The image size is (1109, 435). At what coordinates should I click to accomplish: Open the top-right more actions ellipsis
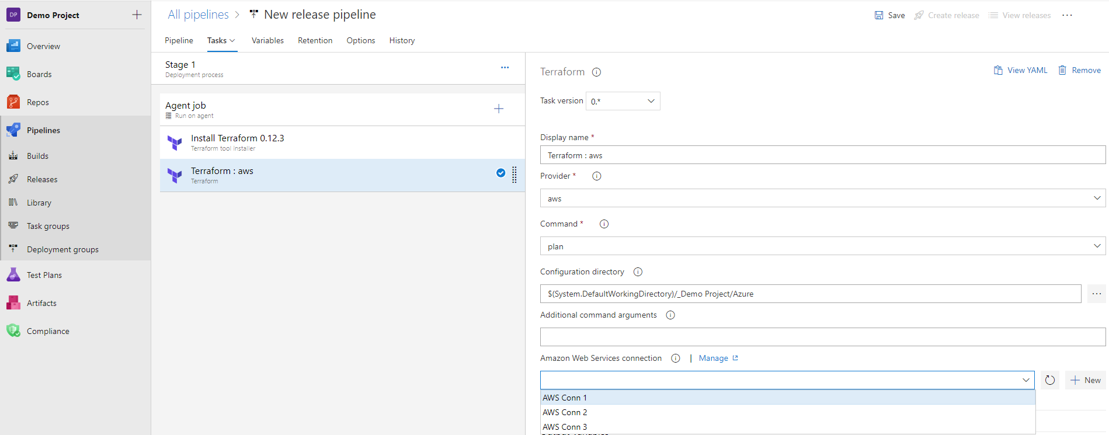[x=1068, y=15]
